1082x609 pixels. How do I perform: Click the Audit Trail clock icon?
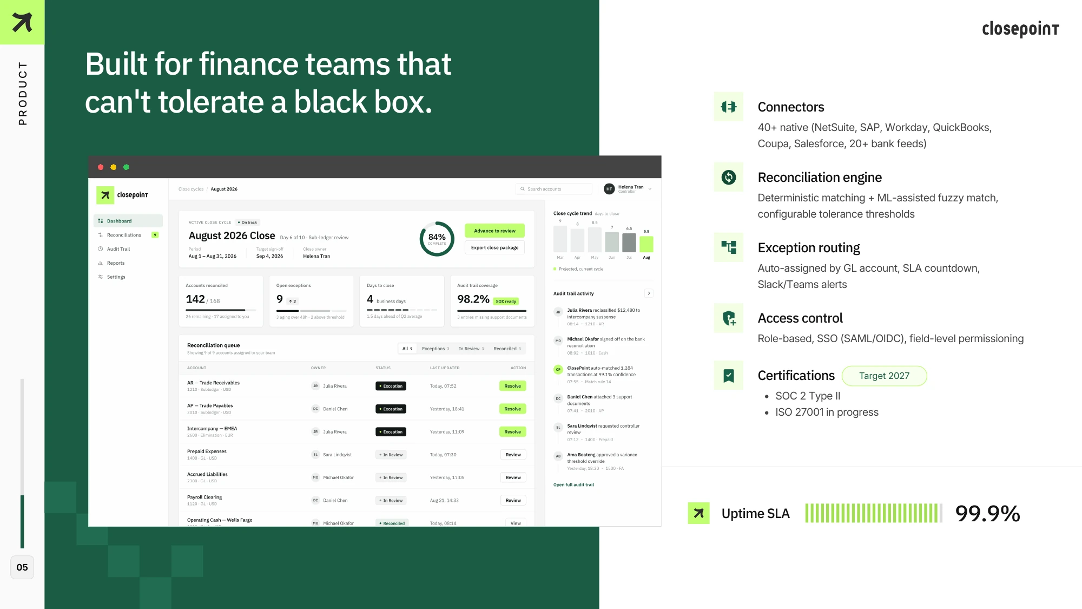tap(101, 249)
